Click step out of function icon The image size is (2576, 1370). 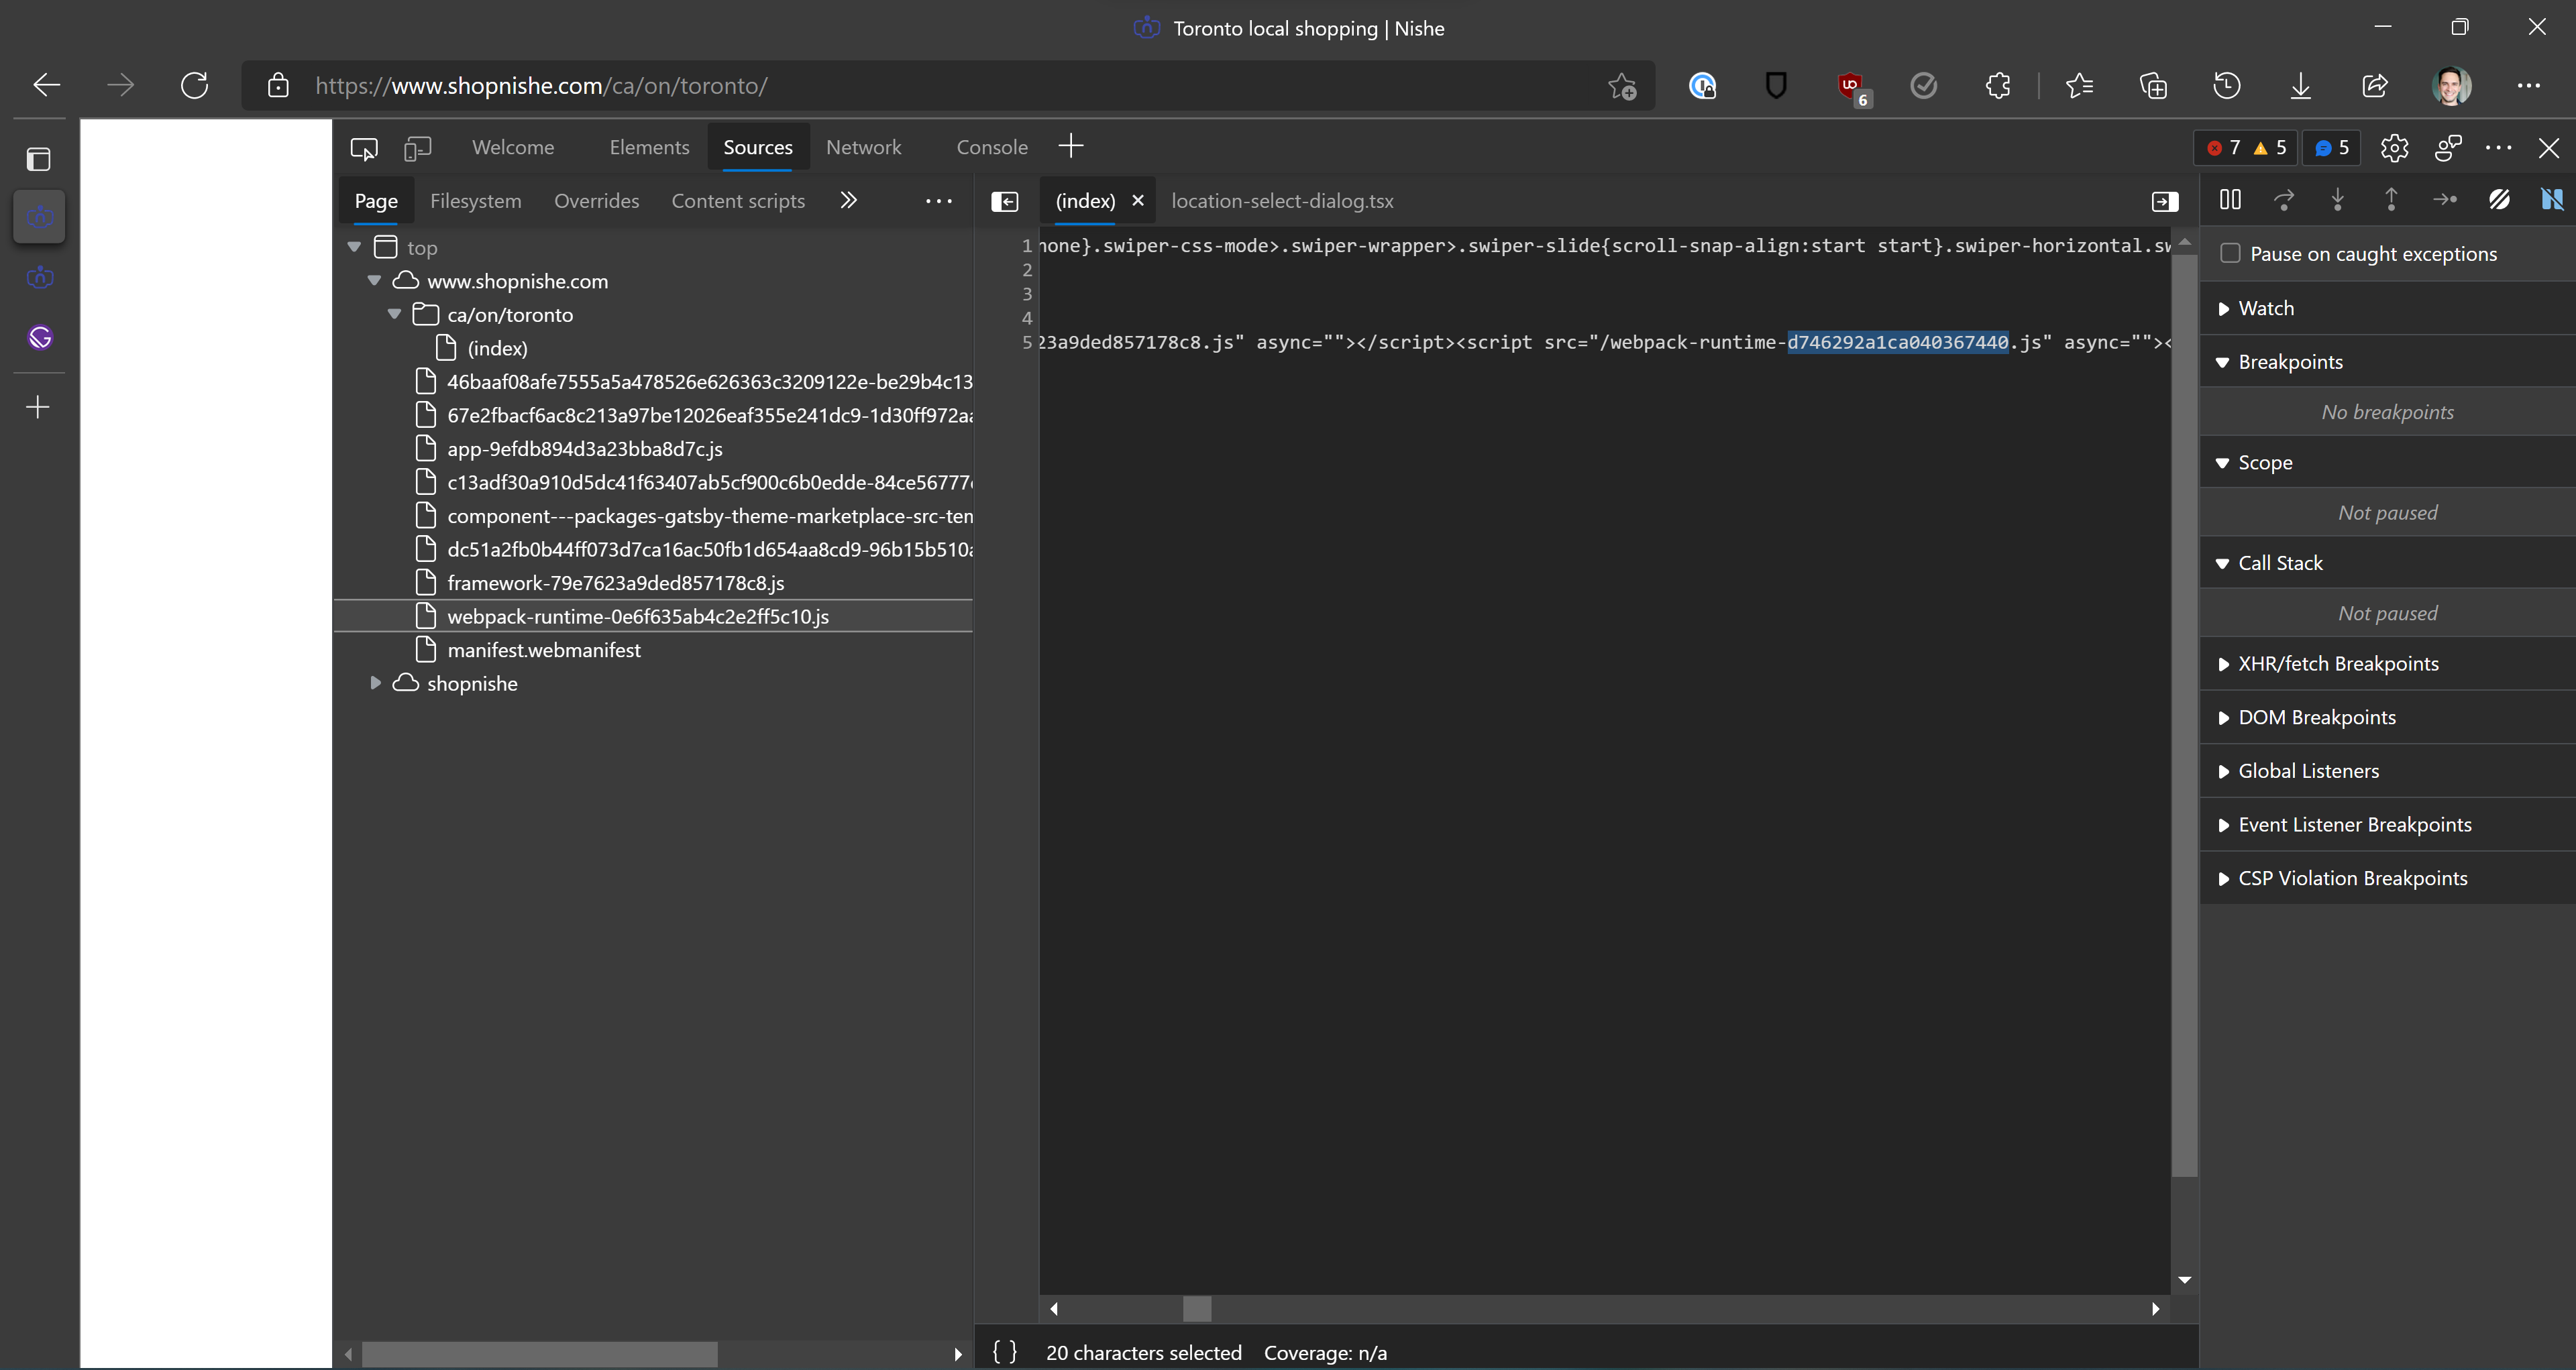click(2391, 200)
